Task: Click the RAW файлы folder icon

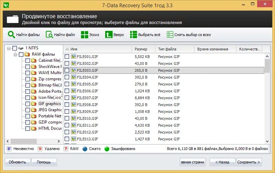Action: pyautogui.click(x=27, y=54)
